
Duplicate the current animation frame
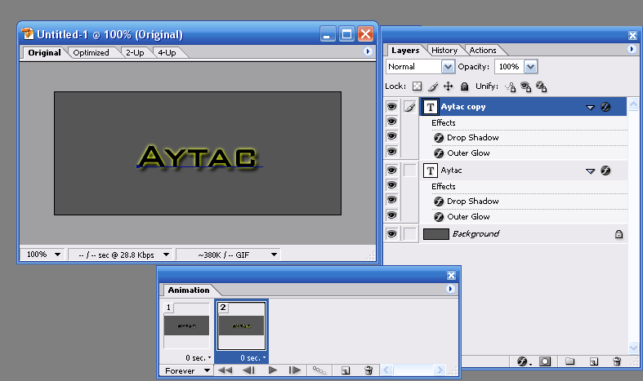pos(346,370)
